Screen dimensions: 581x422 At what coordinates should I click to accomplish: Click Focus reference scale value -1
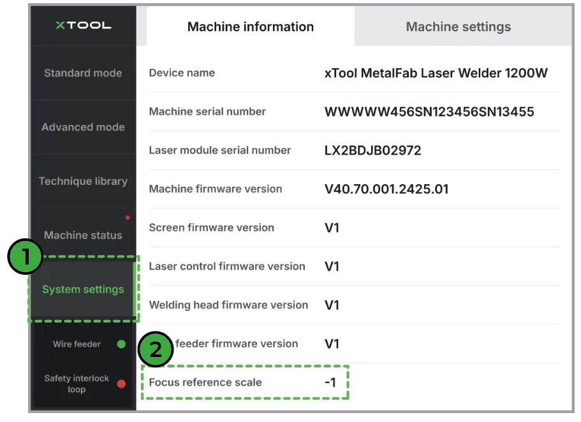tap(330, 382)
